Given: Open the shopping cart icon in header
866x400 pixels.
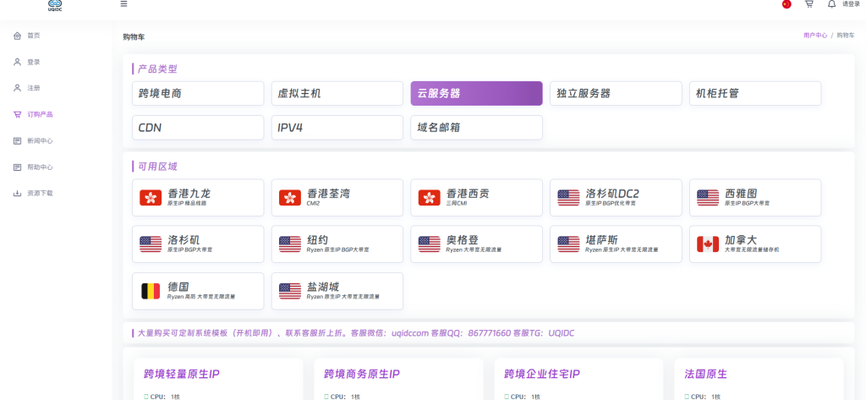Looking at the screenshot, I should pos(809,4).
